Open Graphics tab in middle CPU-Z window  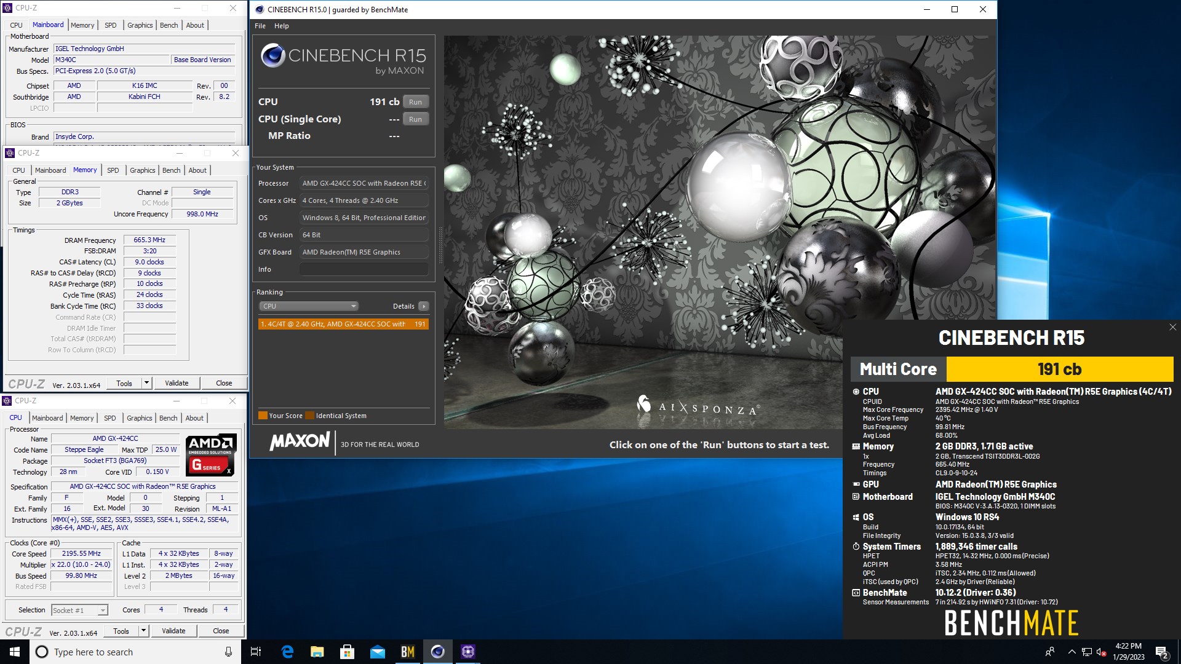(143, 170)
